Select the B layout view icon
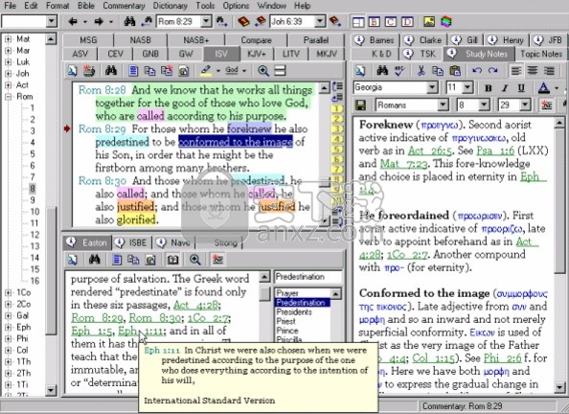Screen dimensions: 569x414 tap(375, 22)
